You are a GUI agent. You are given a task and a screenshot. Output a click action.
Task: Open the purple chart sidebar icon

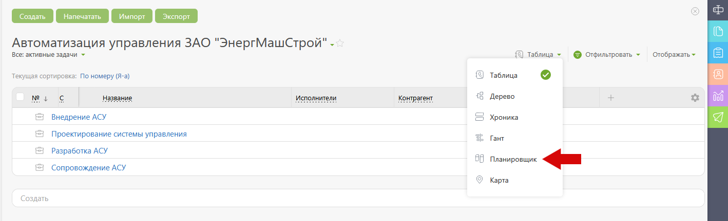click(718, 96)
